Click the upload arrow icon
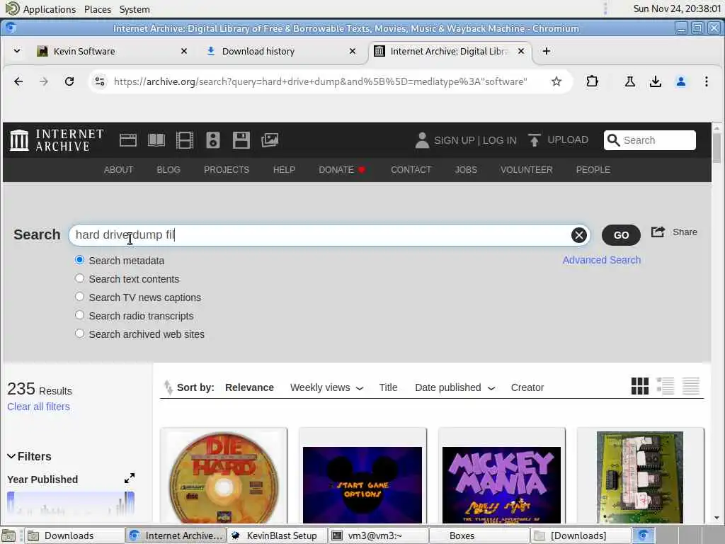The image size is (725, 544). tap(535, 140)
